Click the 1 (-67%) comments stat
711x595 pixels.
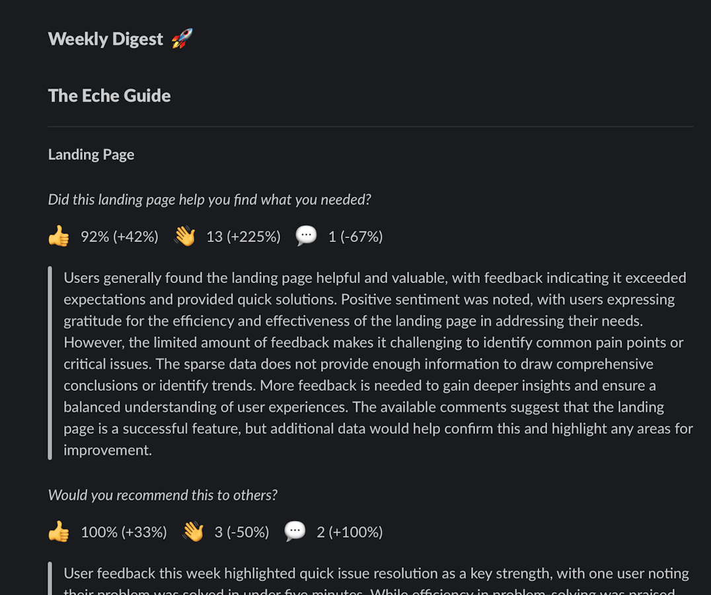(355, 237)
